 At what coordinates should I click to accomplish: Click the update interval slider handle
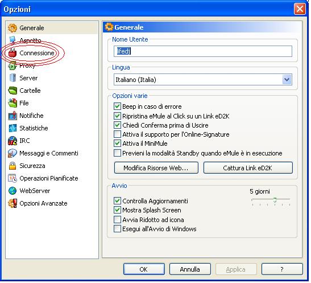275,200
